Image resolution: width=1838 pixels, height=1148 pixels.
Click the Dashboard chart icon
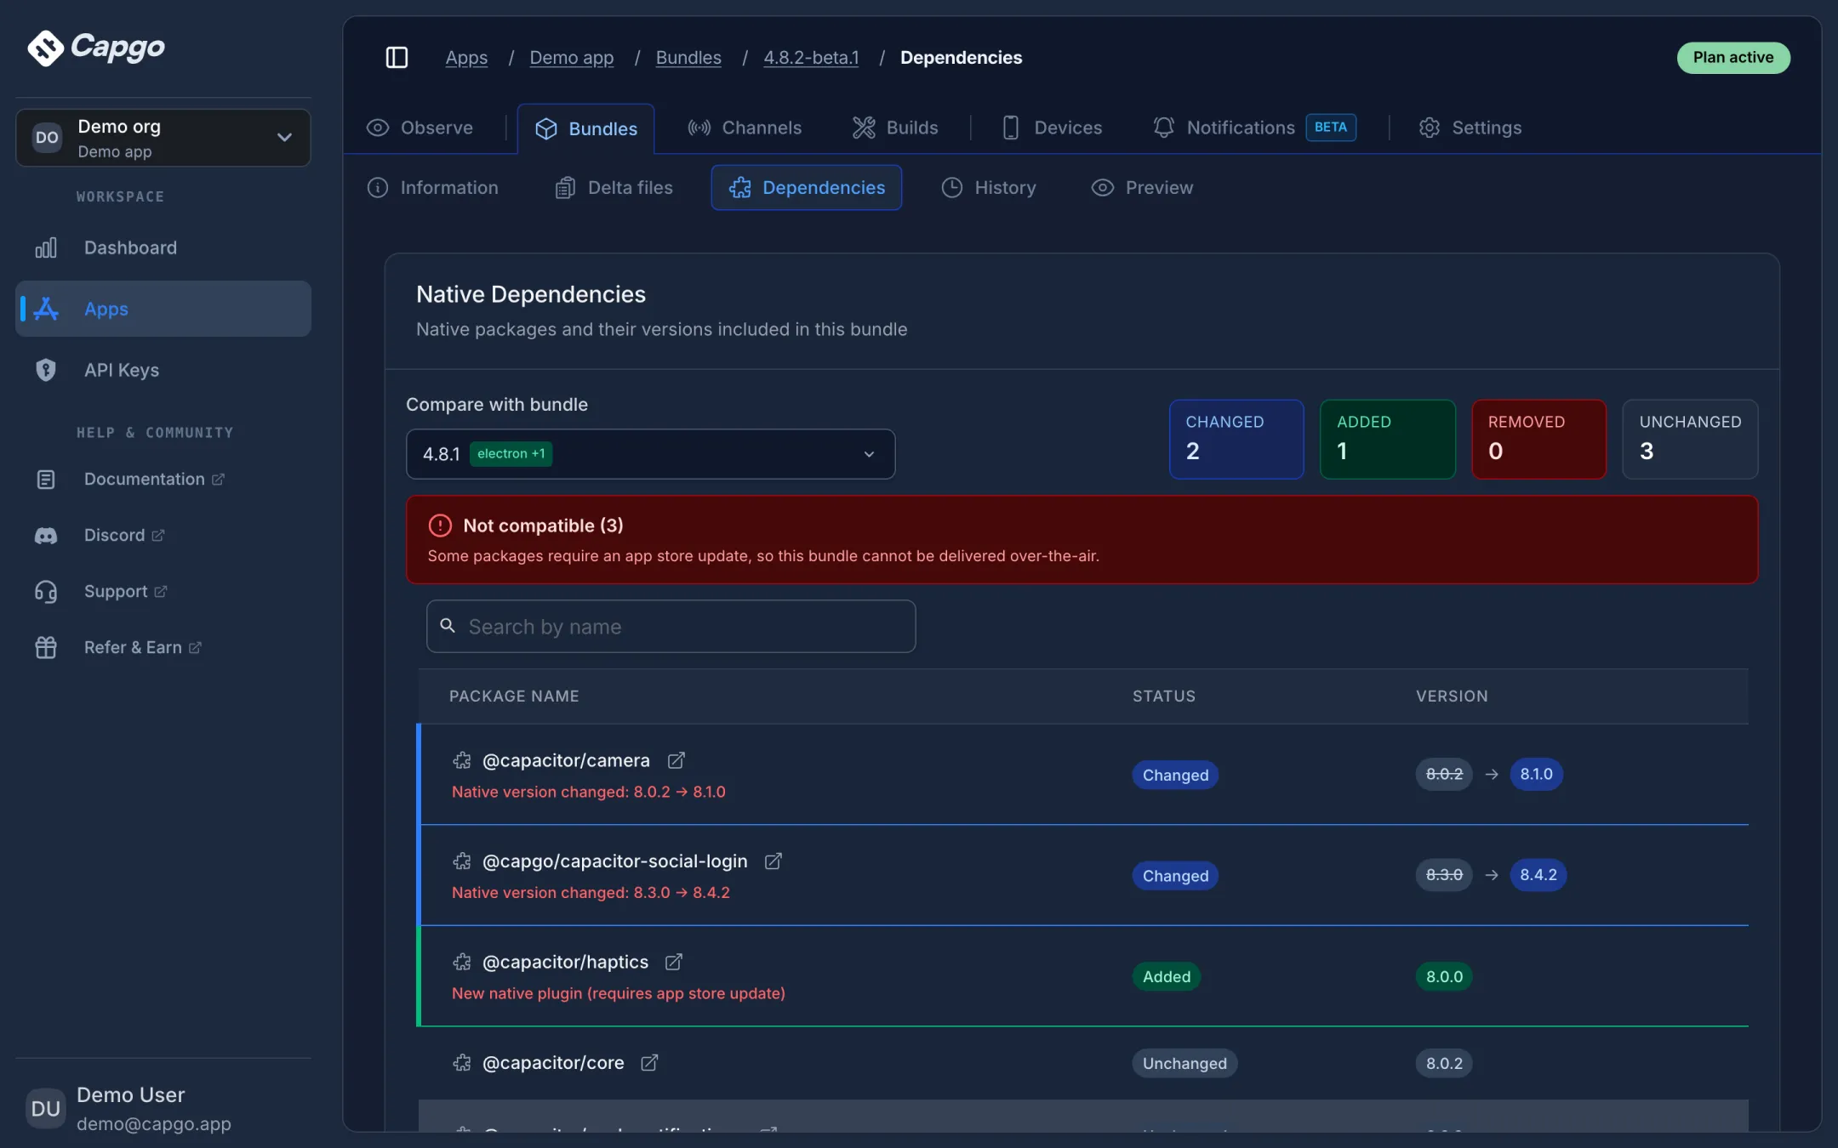coord(46,247)
